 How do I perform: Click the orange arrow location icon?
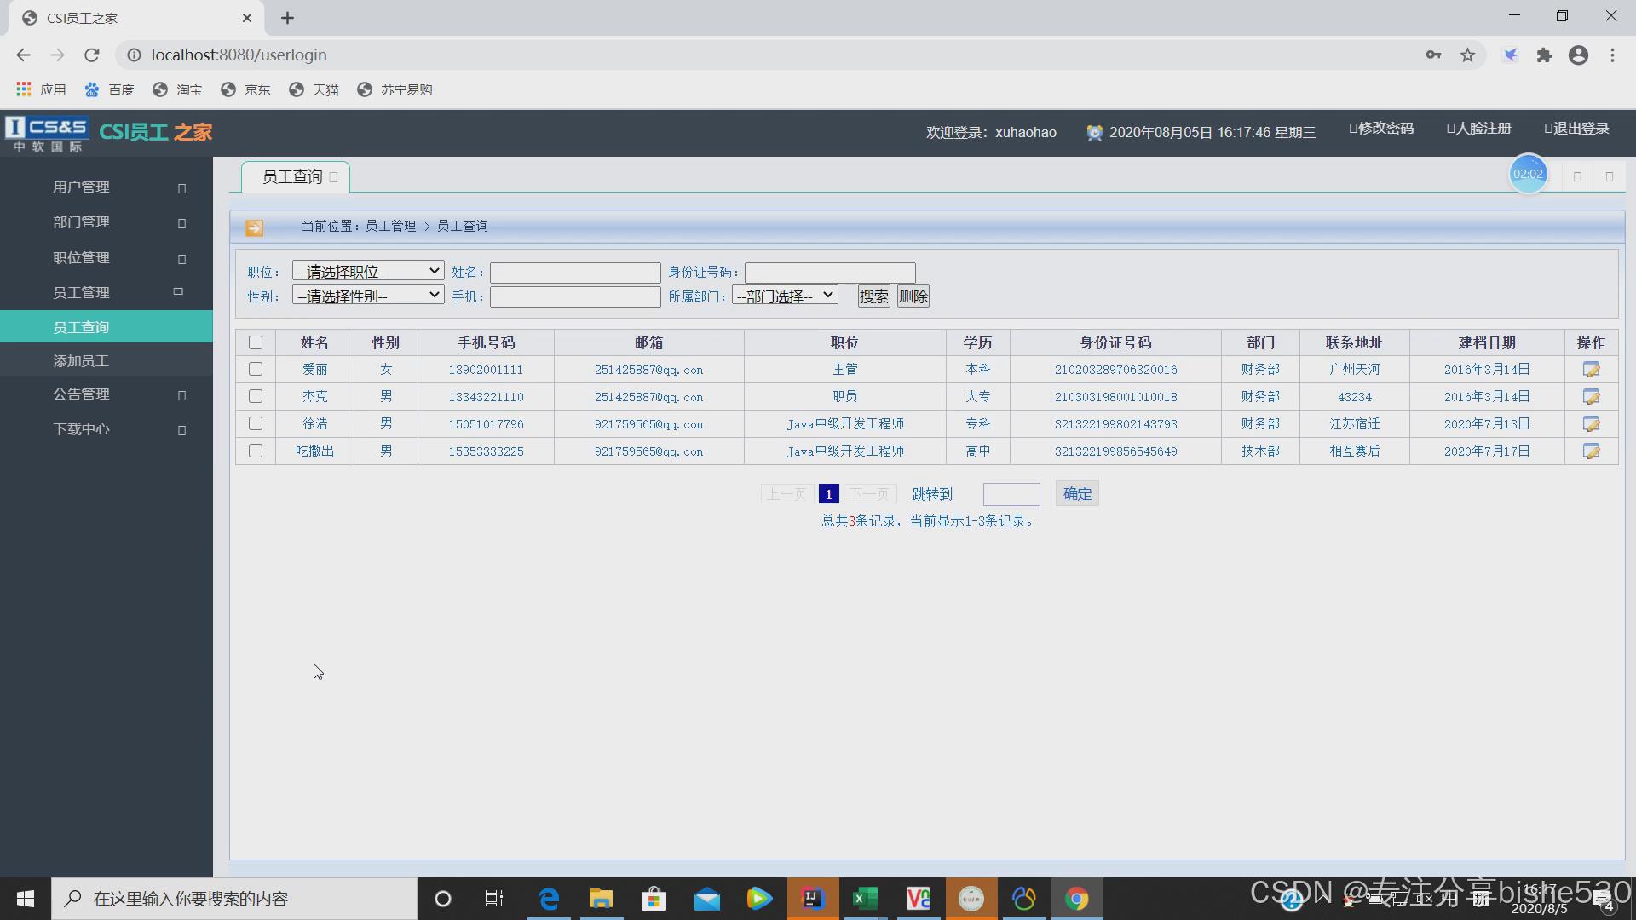(254, 227)
